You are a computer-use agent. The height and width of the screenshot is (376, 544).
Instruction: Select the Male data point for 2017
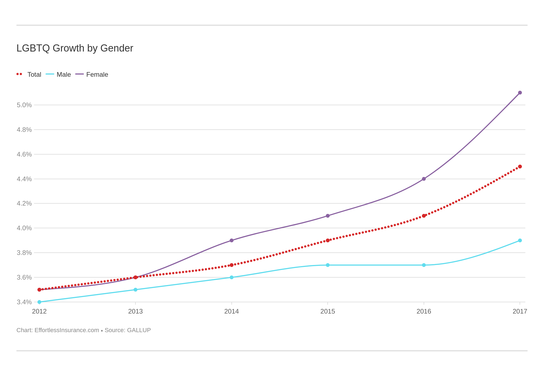tap(520, 240)
